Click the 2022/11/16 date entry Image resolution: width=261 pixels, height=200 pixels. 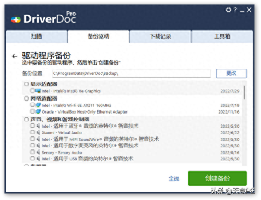tap(229, 112)
